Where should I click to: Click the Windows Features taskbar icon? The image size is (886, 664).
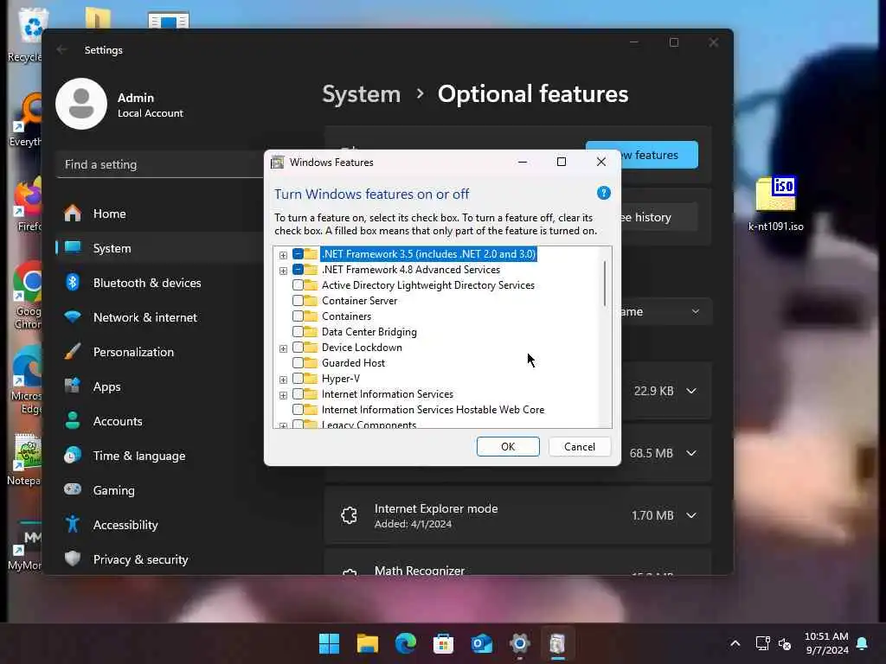click(x=557, y=643)
